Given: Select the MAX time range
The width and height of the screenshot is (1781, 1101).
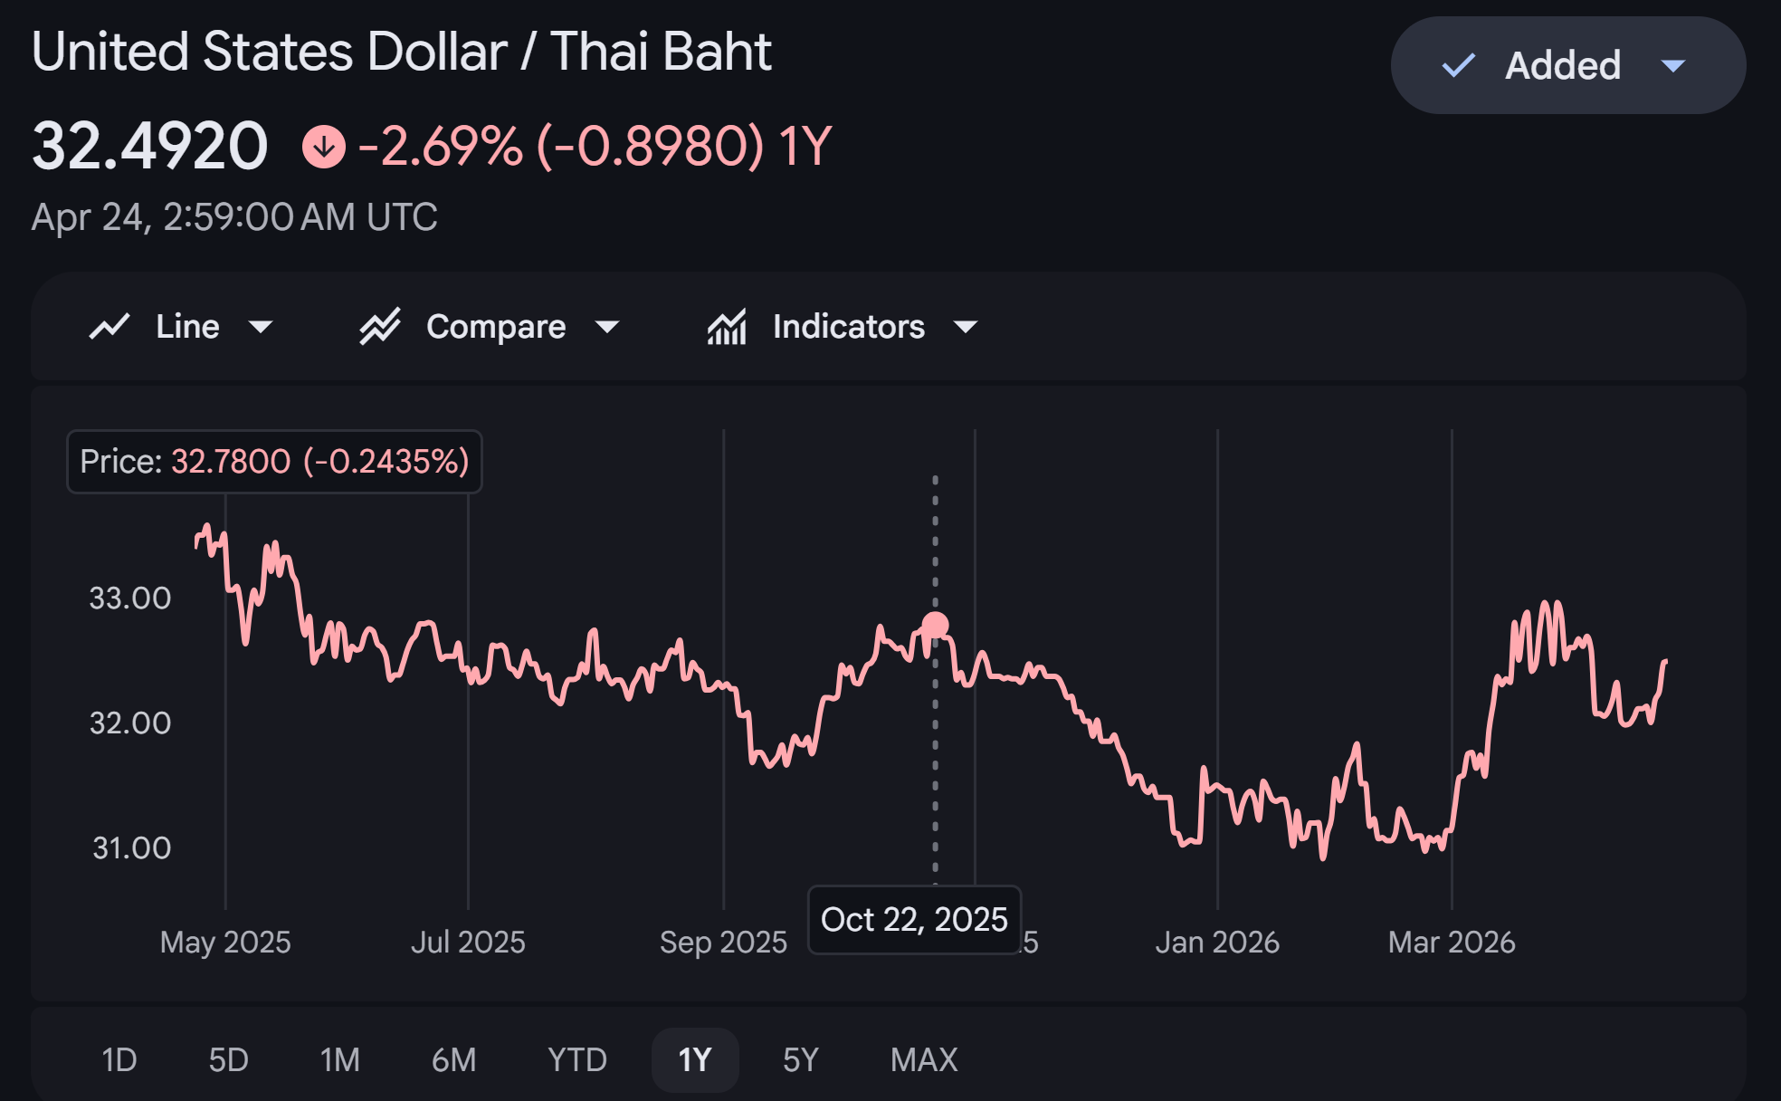Looking at the screenshot, I should tap(924, 1059).
